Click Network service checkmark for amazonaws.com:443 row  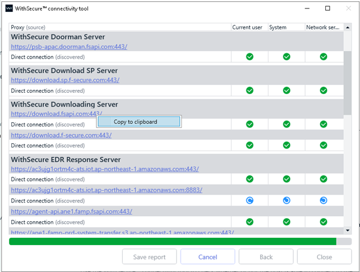[324, 179]
